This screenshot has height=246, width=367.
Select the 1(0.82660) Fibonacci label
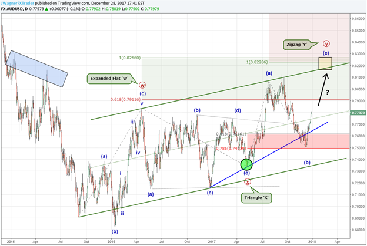[130, 58]
